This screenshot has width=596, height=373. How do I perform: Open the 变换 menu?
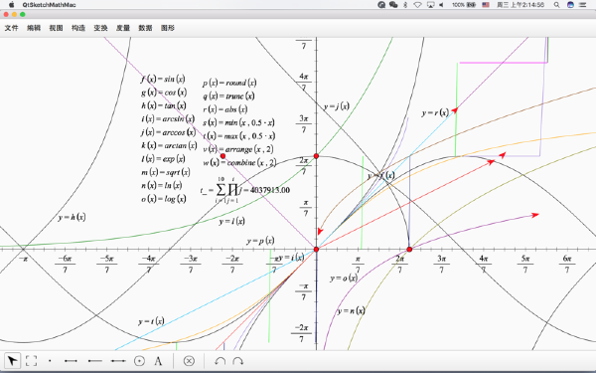click(100, 28)
